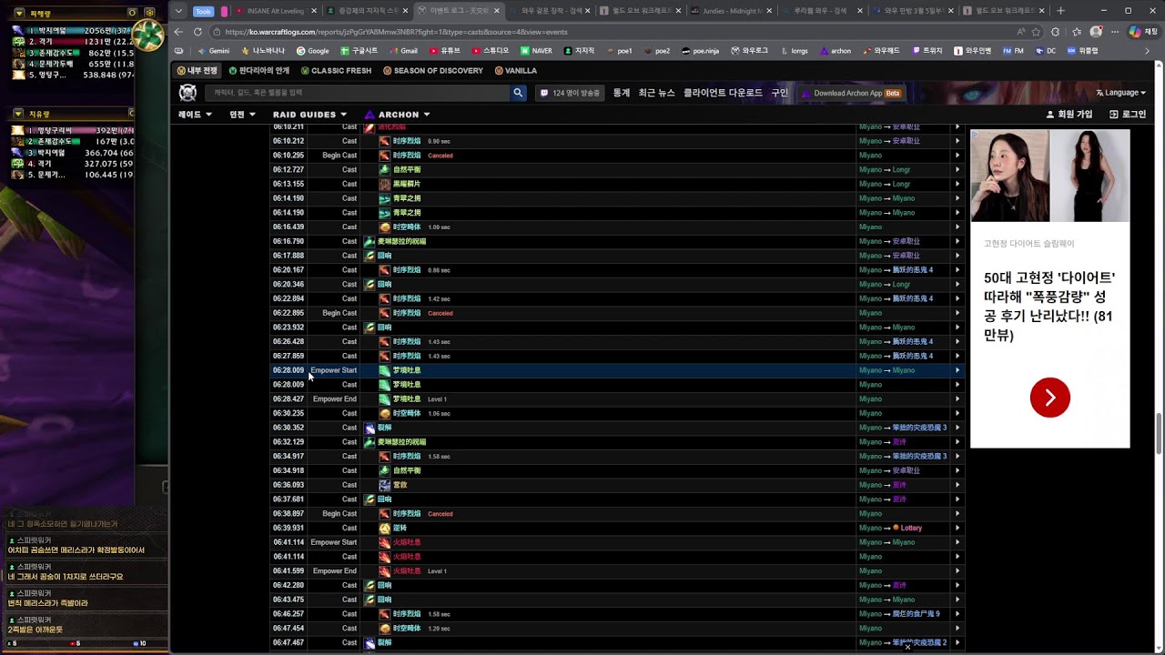Switch to the 판다리아의 안개 tab
This screenshot has width=1165, height=655.
click(x=259, y=71)
